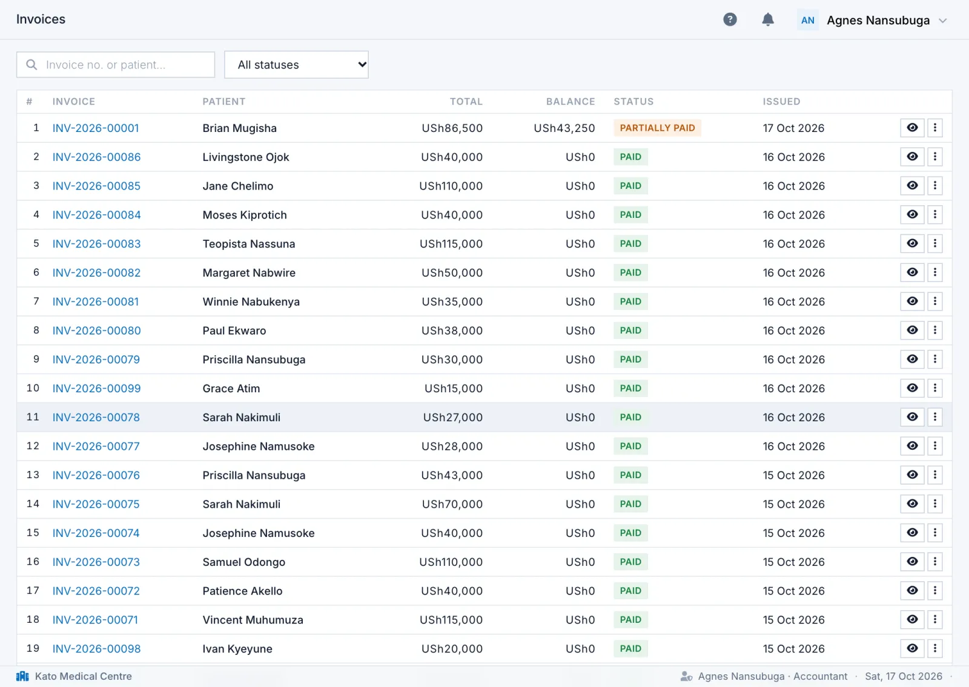View Grace Atim's invoice with eye icon

912,388
